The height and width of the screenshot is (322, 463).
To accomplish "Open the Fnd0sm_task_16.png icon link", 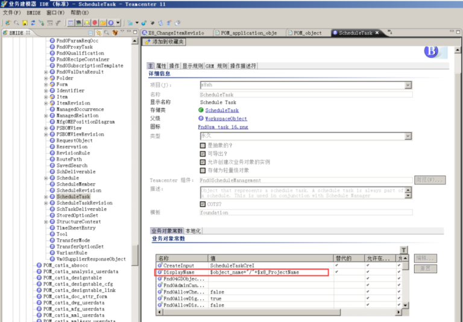I will [x=223, y=127].
